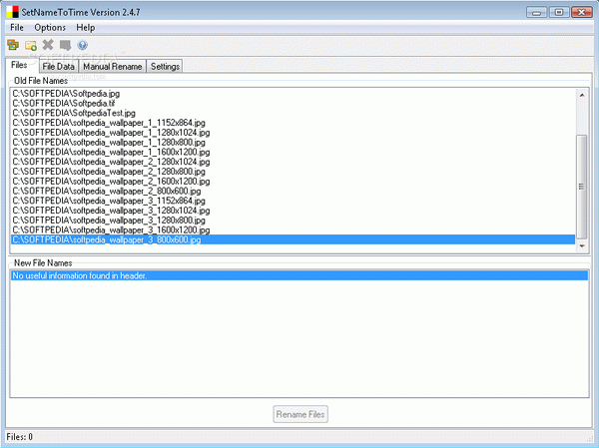599x448 pixels.
Task: Click the add folder icon with green plus
Action: pyautogui.click(x=31, y=45)
